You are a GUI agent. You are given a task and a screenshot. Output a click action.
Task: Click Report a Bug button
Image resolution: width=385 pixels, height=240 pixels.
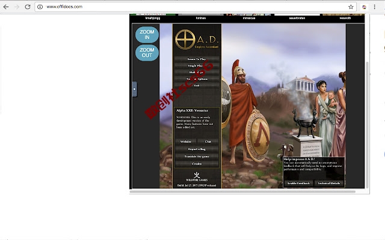197,149
